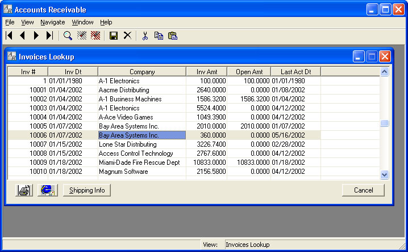Click the scrollbar down arrow in invoice list
This screenshot has height=252, width=408.
pos(384,175)
